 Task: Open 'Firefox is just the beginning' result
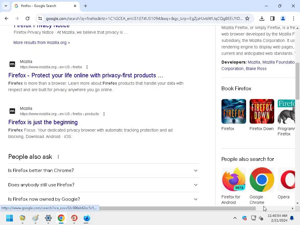43,122
